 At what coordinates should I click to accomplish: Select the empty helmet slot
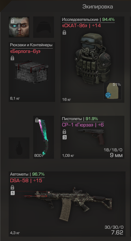pyautogui.click(x=44, y=27)
